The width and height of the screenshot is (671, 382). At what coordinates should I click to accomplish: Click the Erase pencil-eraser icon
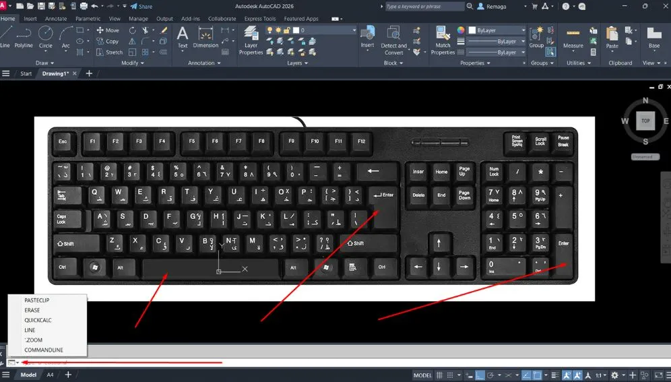164,30
